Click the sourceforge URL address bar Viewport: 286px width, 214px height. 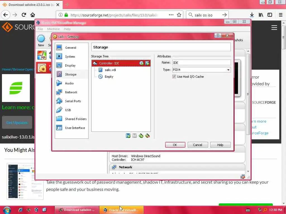[x=114, y=15]
